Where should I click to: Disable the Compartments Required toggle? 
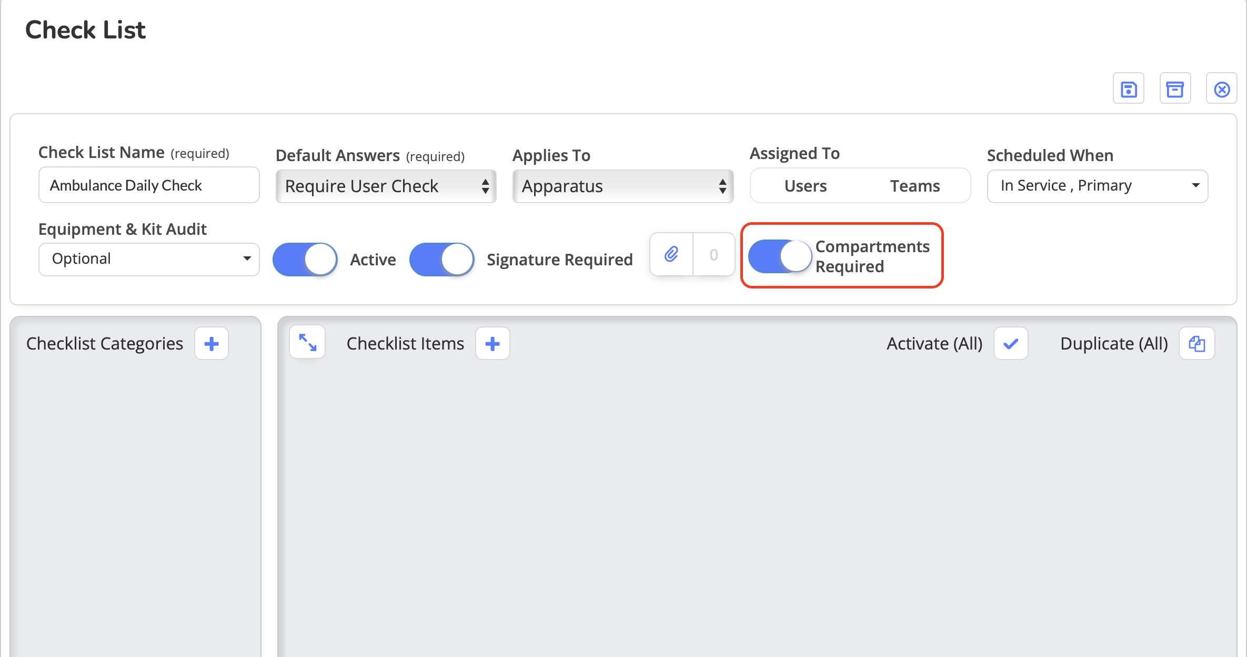(780, 256)
